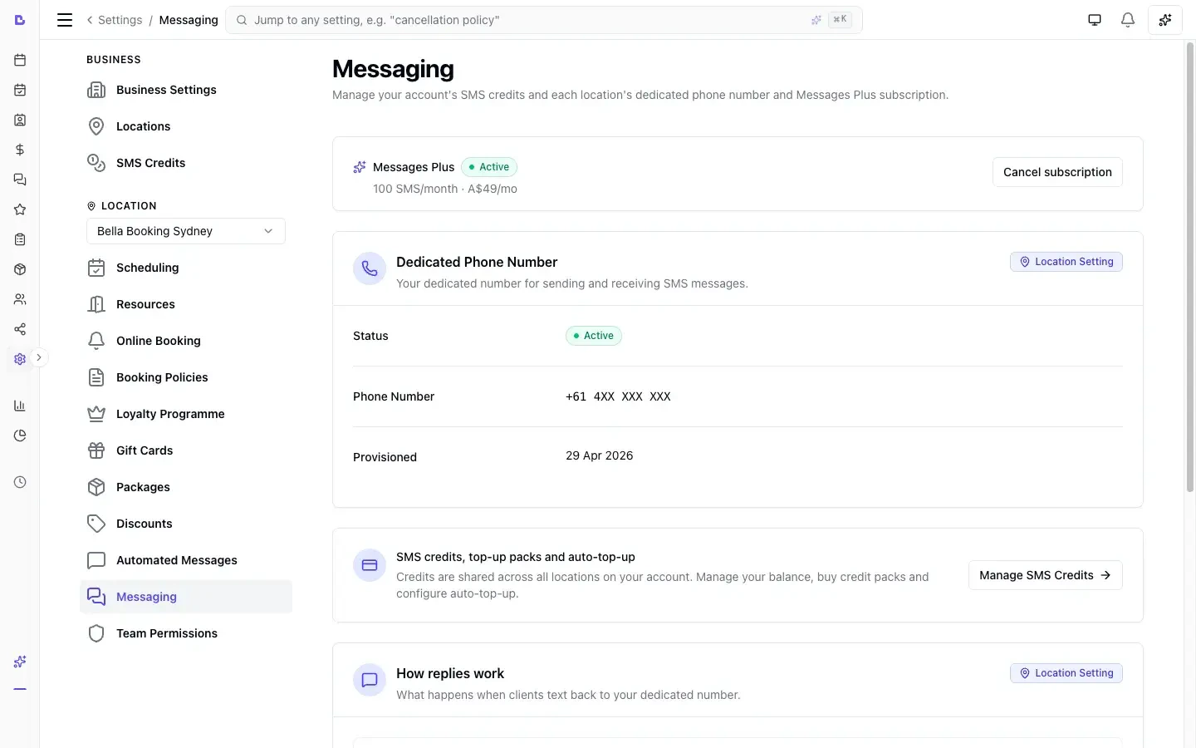Go back to Settings via breadcrumb
1196x748 pixels.
(x=115, y=20)
